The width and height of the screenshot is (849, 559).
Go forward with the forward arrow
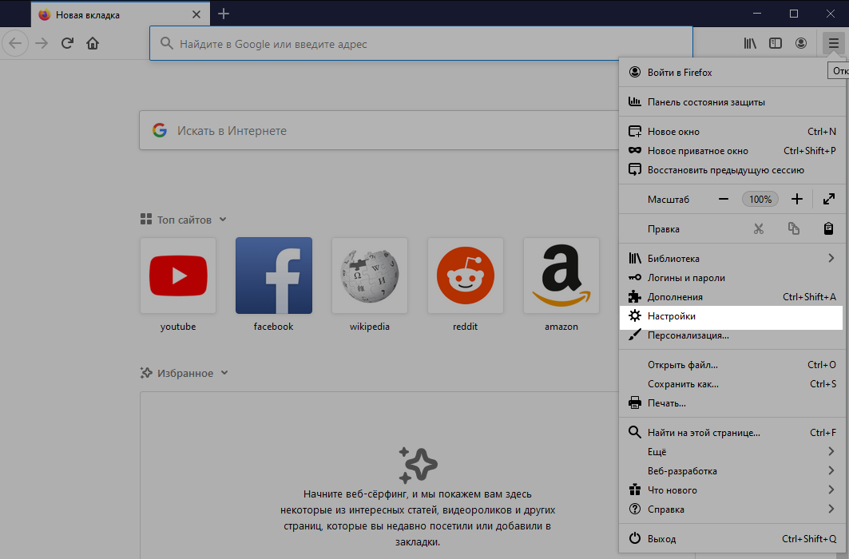42,43
